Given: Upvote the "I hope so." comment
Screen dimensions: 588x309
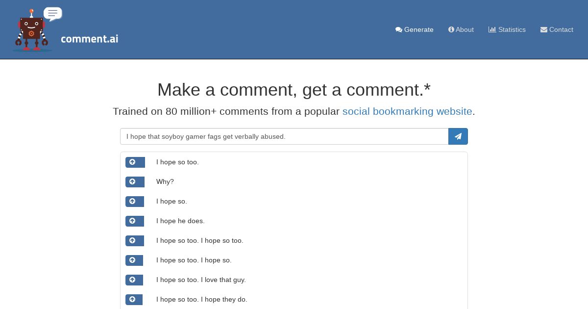Looking at the screenshot, I should point(135,202).
